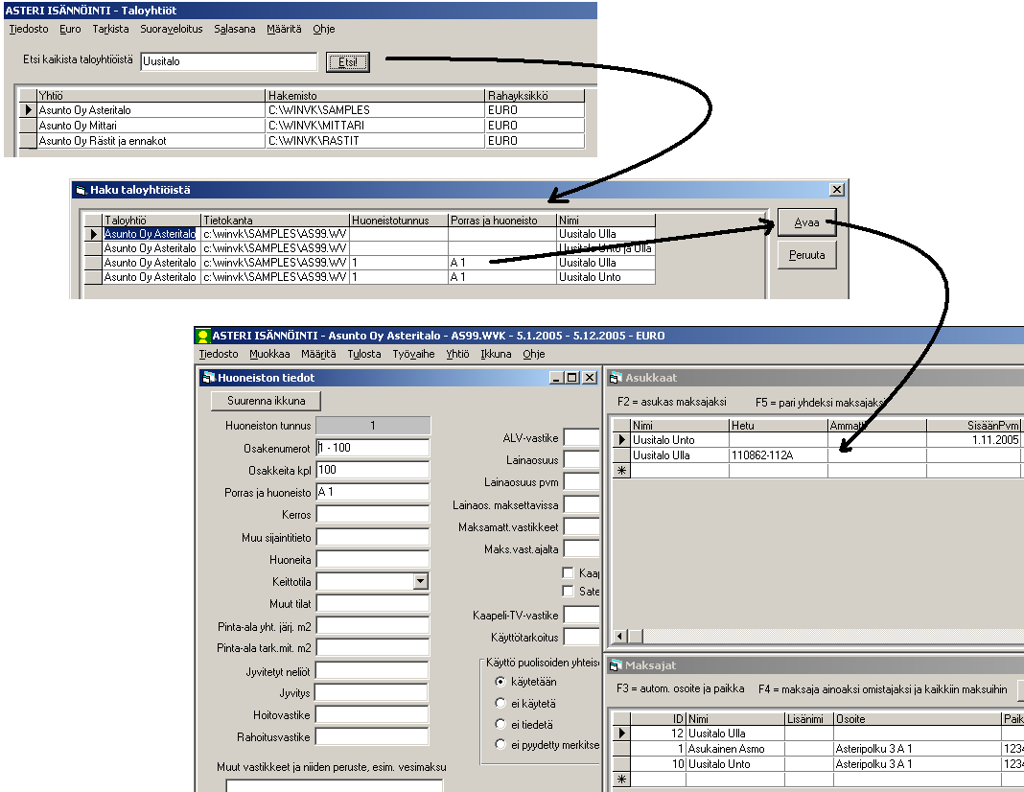Minimize the Huoneiston tiedot window
Screen dimensions: 1024x792
click(x=556, y=378)
